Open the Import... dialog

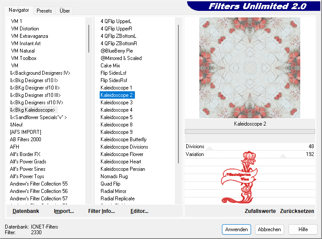pyautogui.click(x=64, y=211)
